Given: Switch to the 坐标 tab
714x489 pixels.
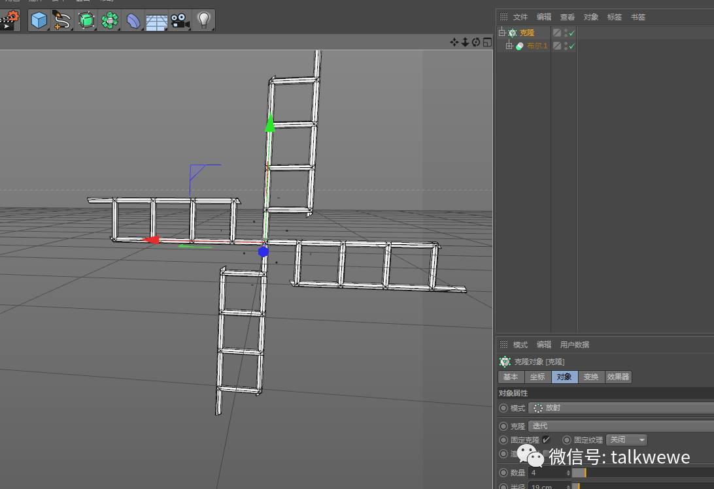Looking at the screenshot, I should click(537, 377).
